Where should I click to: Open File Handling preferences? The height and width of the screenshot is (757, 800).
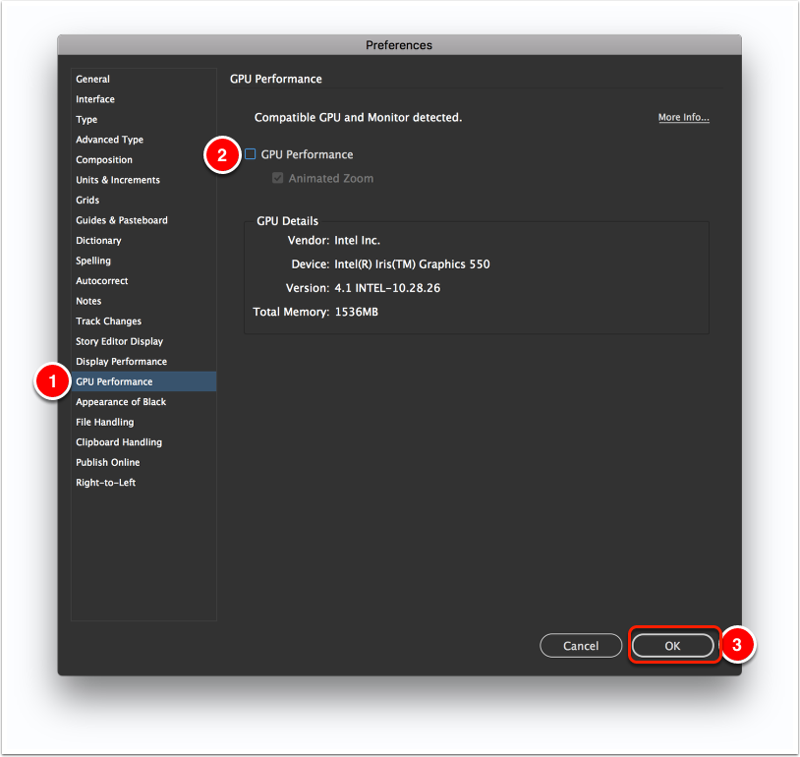click(104, 422)
